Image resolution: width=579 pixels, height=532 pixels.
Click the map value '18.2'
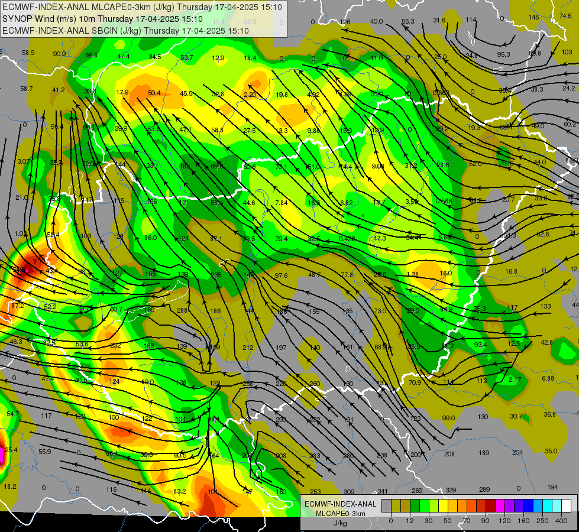click(x=10, y=486)
